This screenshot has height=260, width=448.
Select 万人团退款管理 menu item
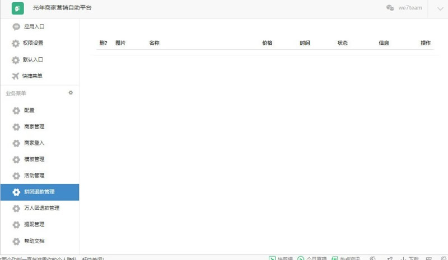point(42,209)
